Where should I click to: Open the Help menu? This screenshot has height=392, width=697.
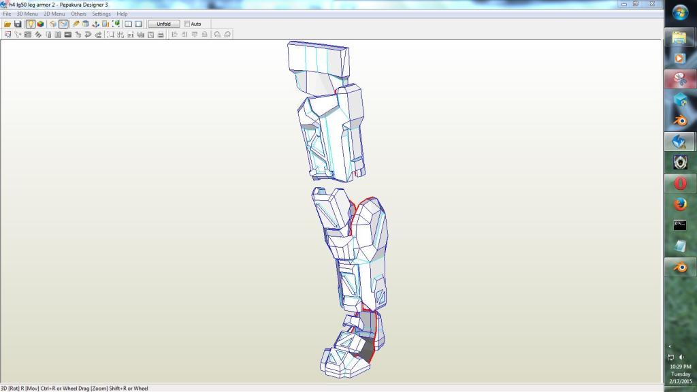tap(123, 14)
